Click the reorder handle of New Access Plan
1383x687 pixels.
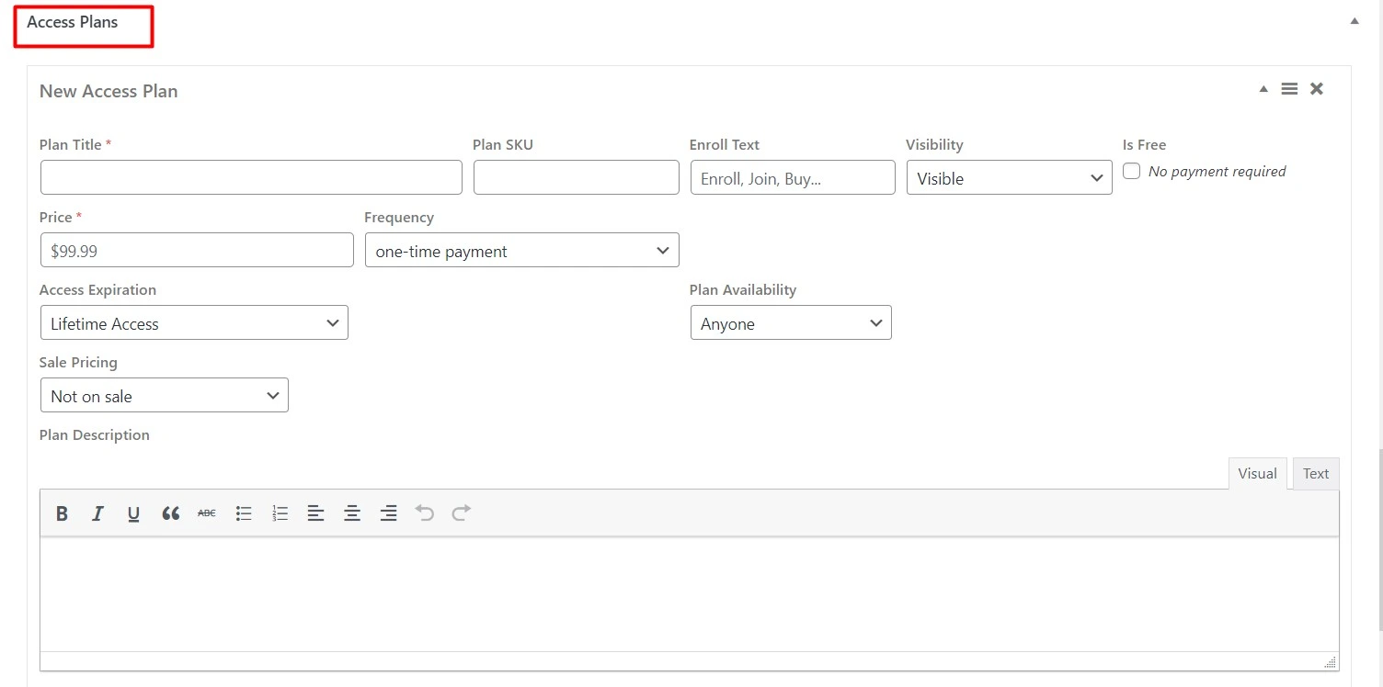pos(1289,89)
